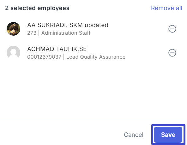Remove AA SUKRIADI. SKM updated from selection
The image size is (187, 145).
coord(172,29)
